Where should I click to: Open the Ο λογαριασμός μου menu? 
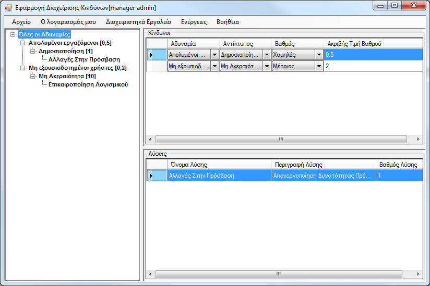[68, 22]
